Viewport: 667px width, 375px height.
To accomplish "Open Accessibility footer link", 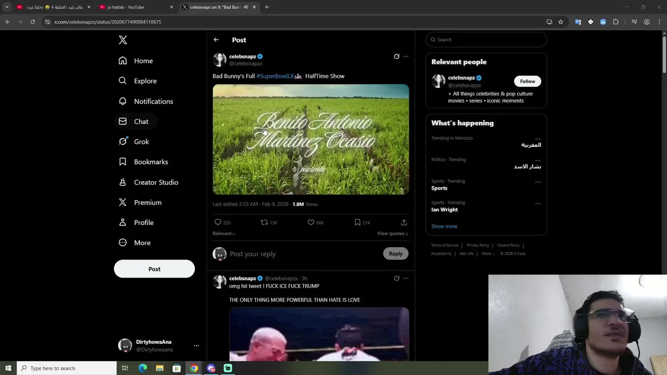I will click(x=441, y=254).
